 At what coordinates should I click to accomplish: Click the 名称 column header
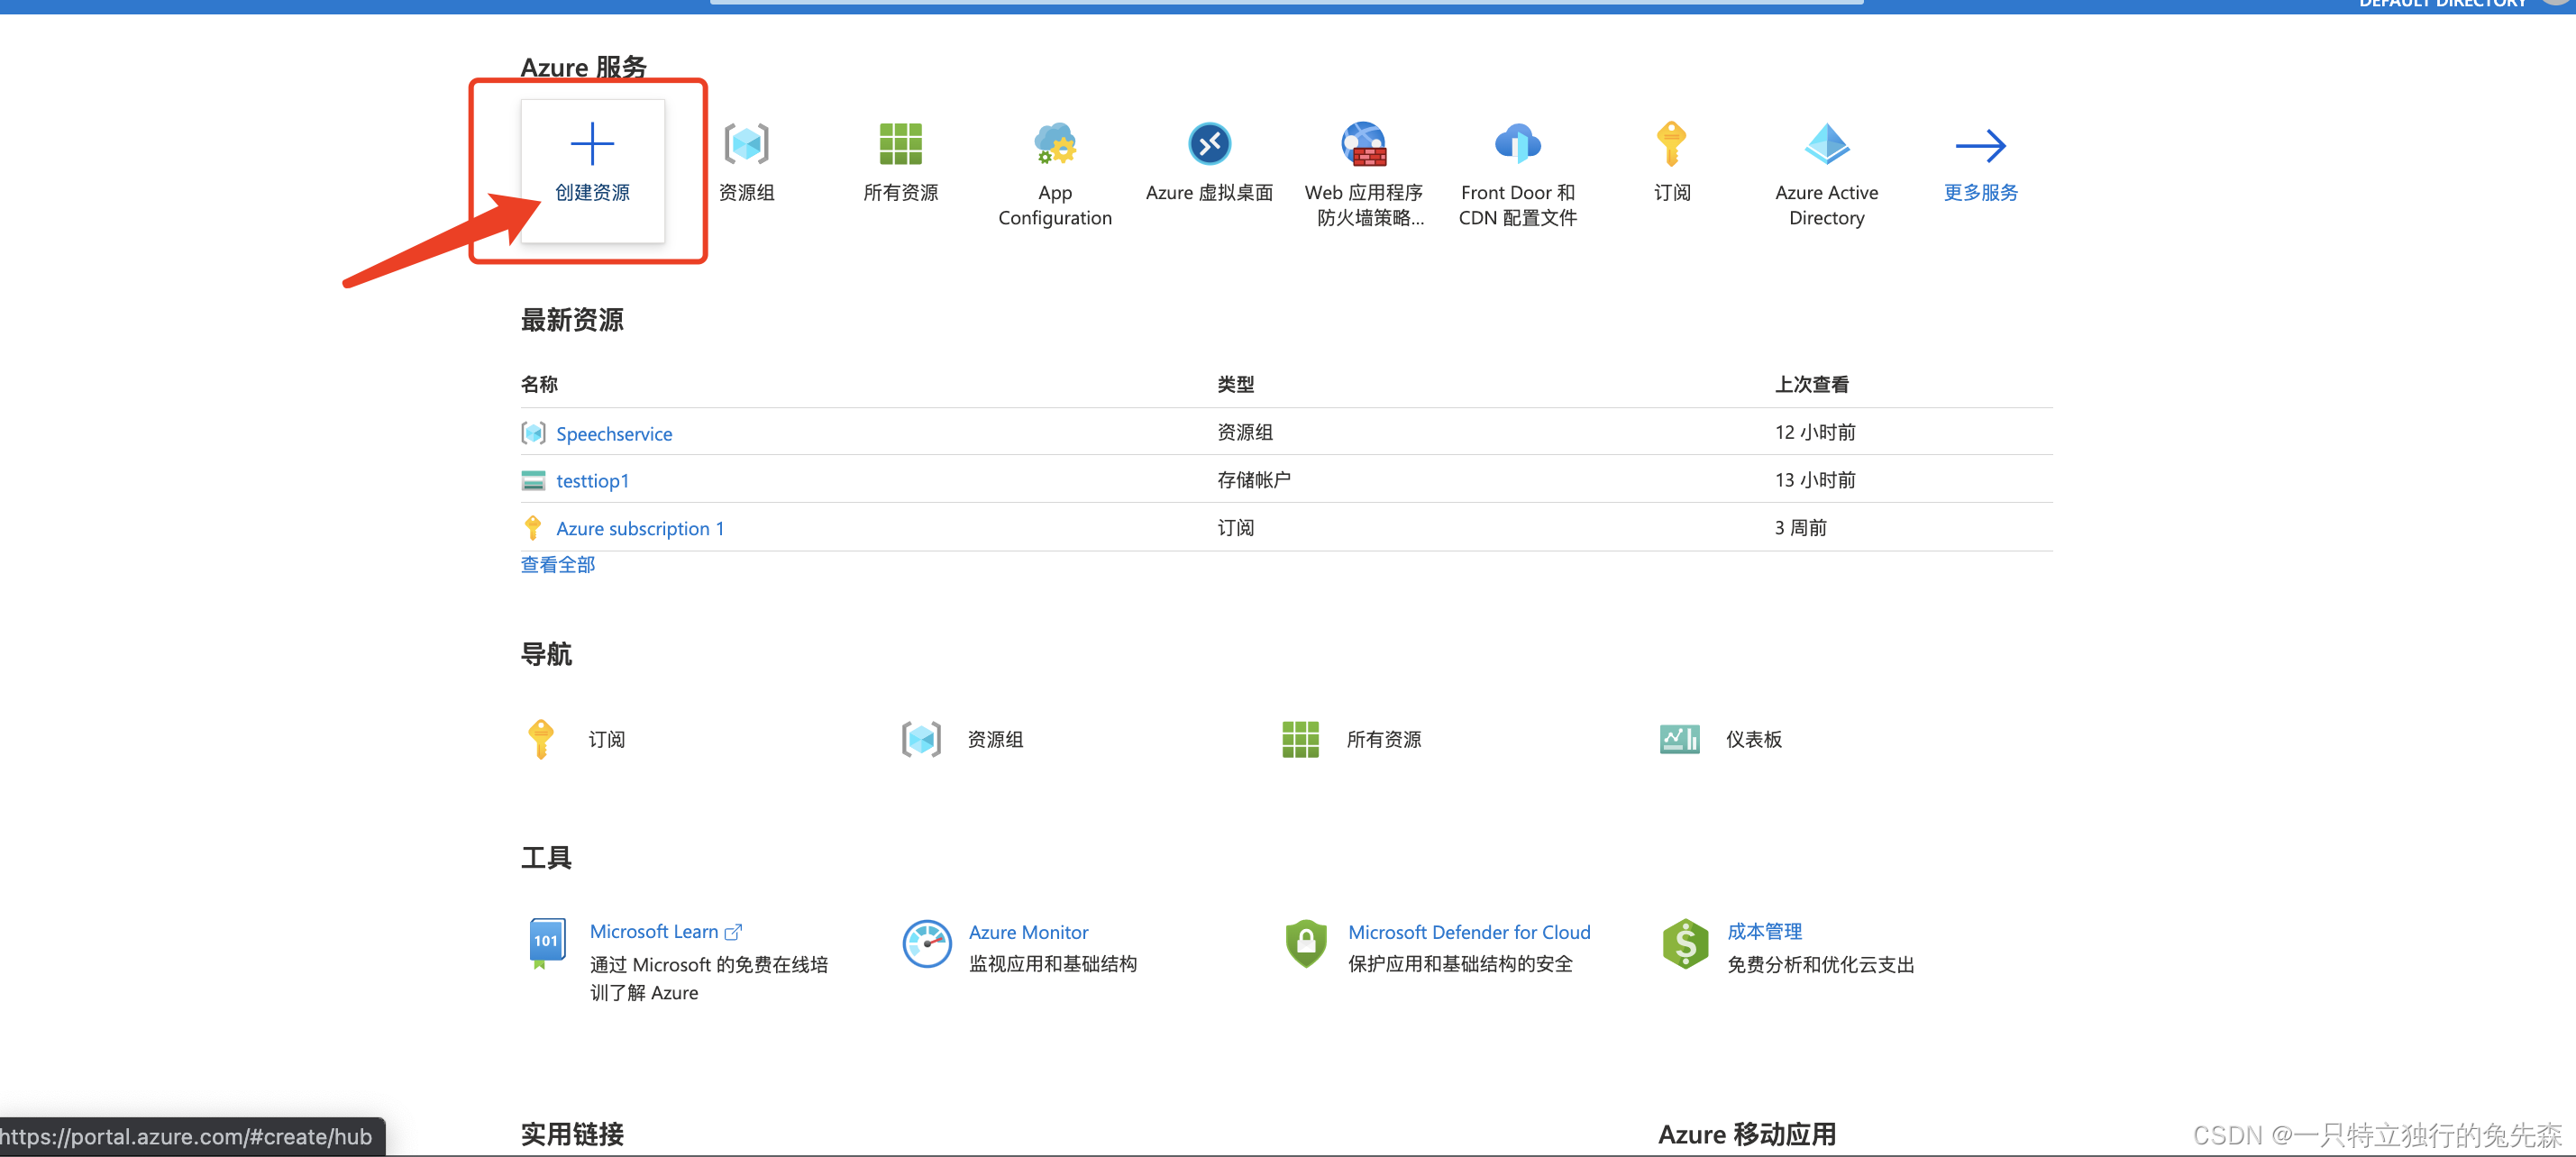coord(539,384)
